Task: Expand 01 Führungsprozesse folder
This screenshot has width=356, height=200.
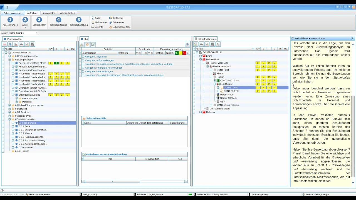Action: tap(9, 56)
